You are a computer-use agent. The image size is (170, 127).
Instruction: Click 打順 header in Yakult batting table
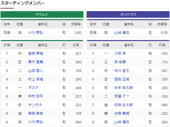coord(7,45)
